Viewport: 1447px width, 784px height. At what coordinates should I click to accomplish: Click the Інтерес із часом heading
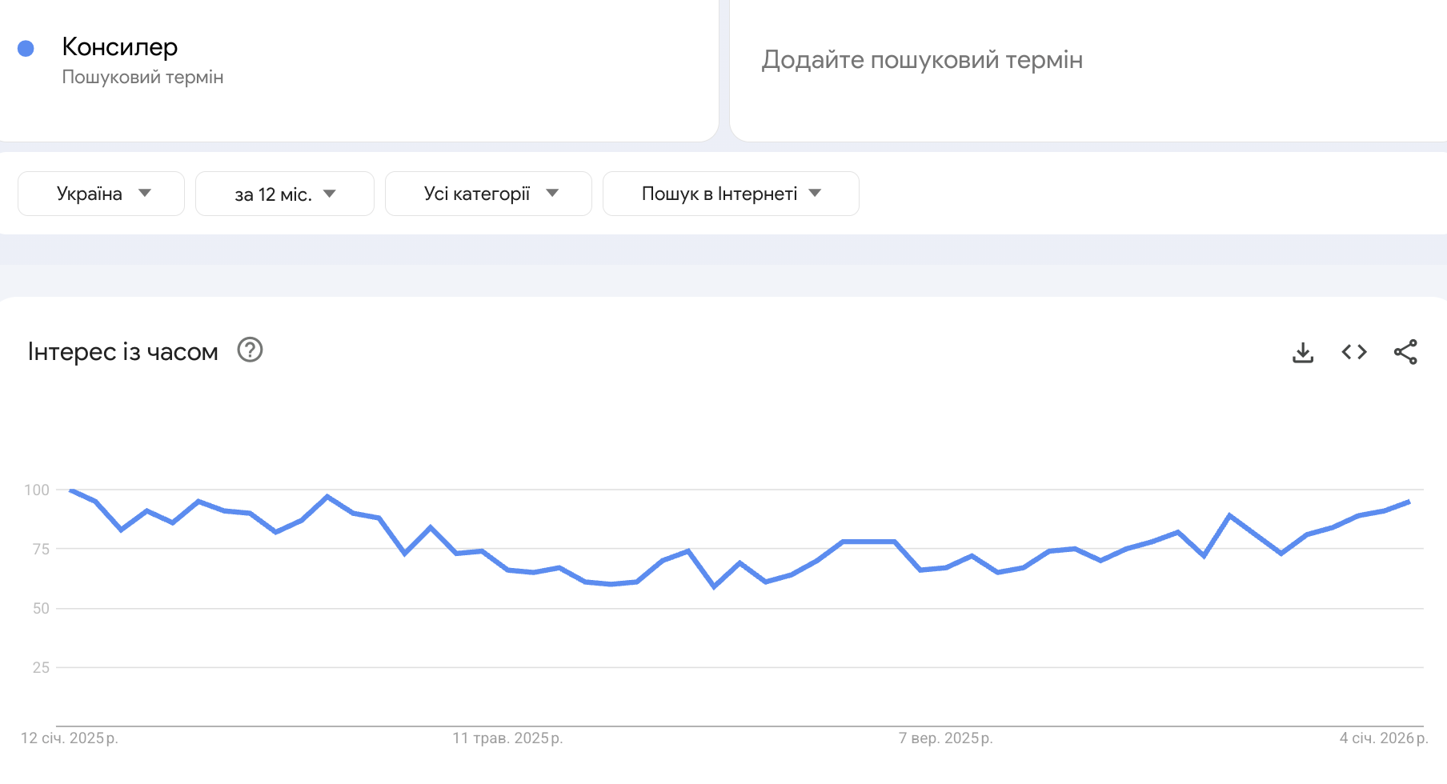tap(122, 350)
